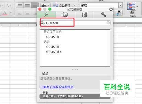Open the 条件格式 conditional formatting icon

tap(132, 6)
